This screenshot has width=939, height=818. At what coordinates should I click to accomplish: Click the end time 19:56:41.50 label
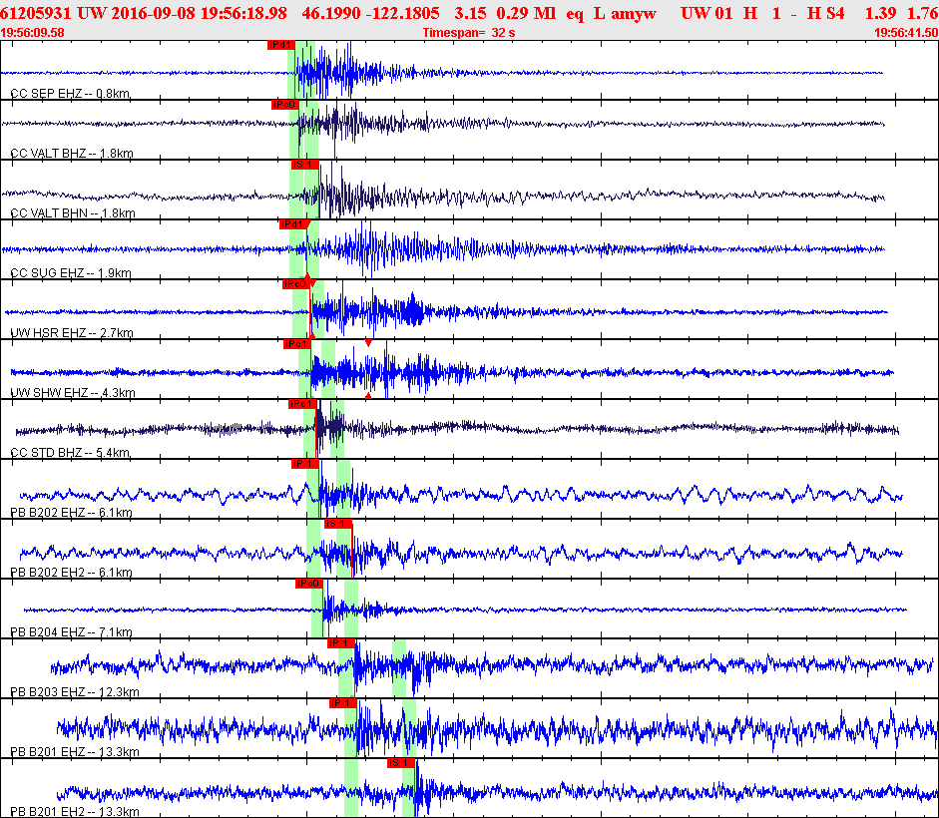pyautogui.click(x=906, y=33)
